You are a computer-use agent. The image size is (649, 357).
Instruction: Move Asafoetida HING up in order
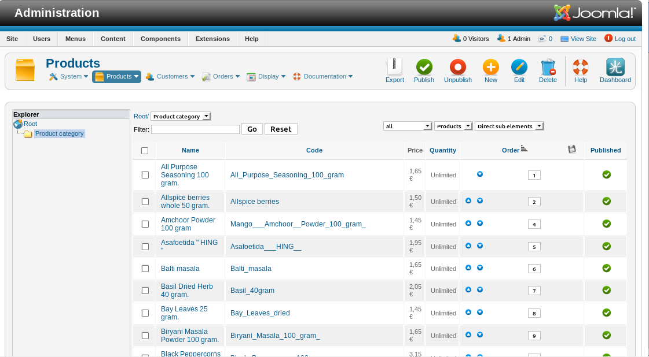click(x=468, y=246)
